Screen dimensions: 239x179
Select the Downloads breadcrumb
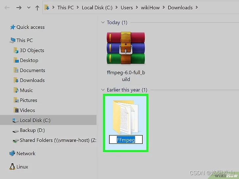[x=180, y=8]
